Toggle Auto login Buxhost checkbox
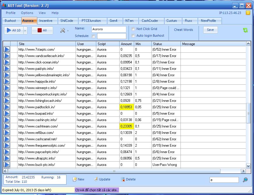This screenshot has width=254, height=195. (x=133, y=36)
